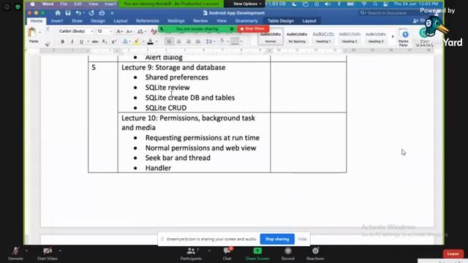
Task: Open Spotlight search in macOS menu bar
Action: [x=375, y=4]
